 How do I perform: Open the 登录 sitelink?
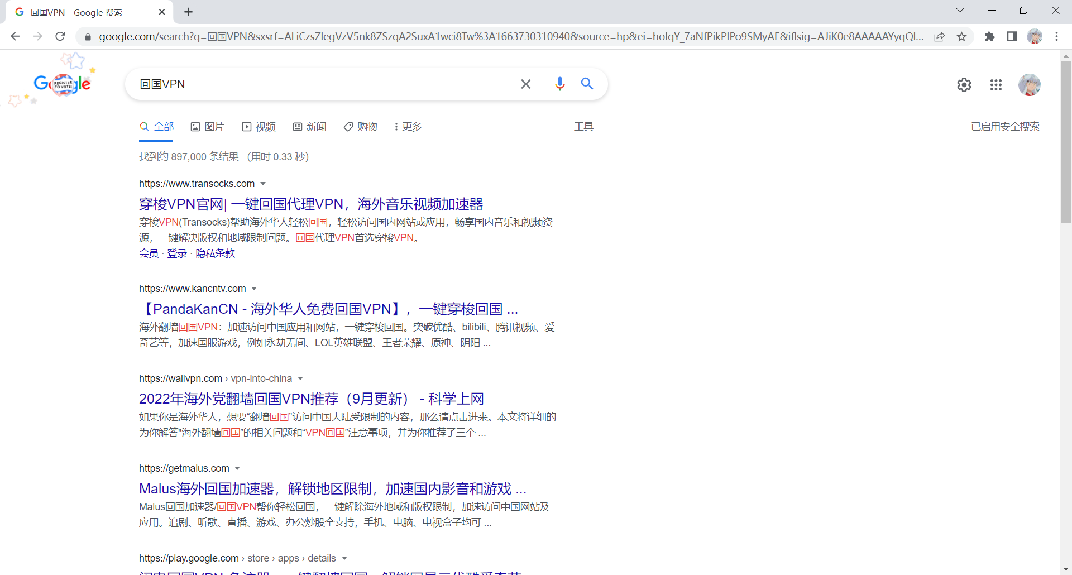(177, 253)
